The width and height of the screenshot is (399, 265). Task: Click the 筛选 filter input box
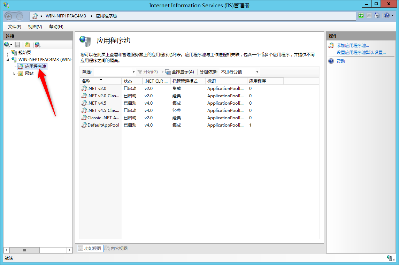pos(113,72)
